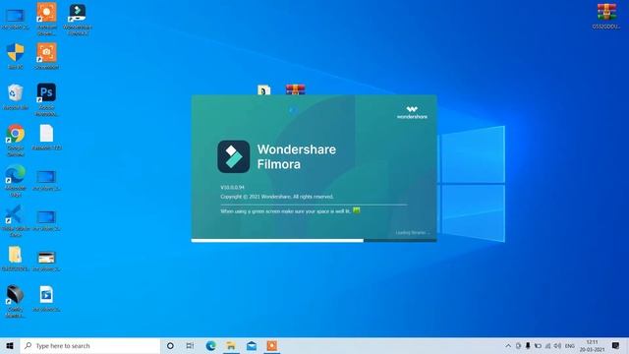Select the WinRAR archive peeking above the Filmora splash
629x354 pixels.
pos(296,89)
